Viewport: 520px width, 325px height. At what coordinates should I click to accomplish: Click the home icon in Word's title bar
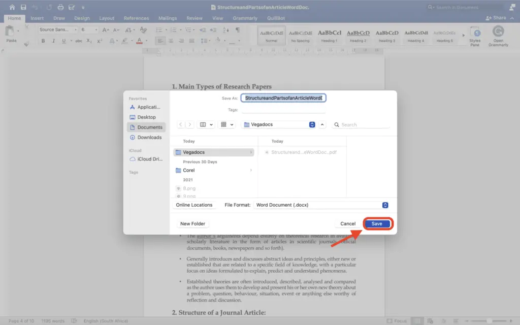(x=12, y=7)
